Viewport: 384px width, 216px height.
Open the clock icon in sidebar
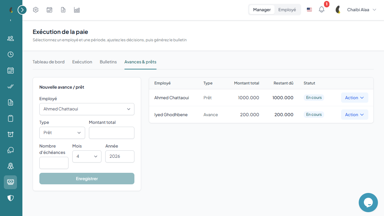click(x=11, y=54)
